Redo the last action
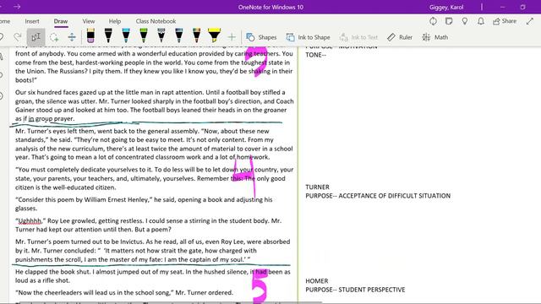 coord(18,37)
